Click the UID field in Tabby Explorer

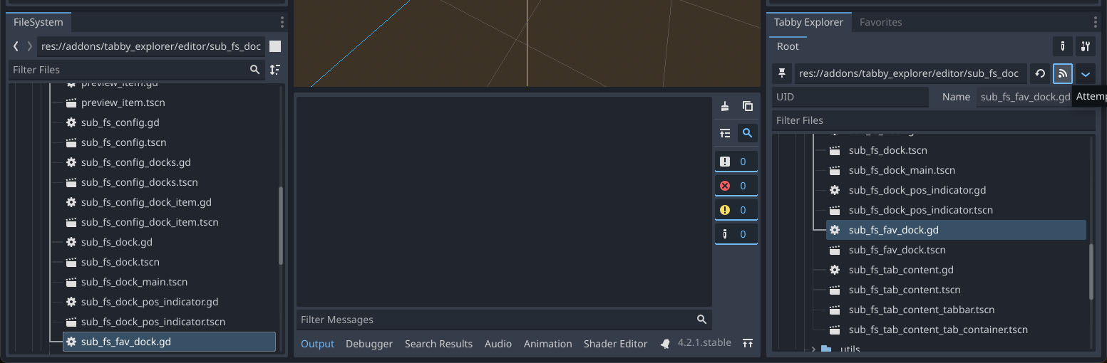point(850,97)
